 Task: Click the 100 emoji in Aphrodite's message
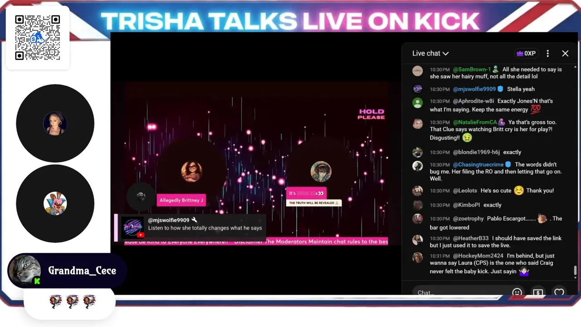[x=536, y=109]
